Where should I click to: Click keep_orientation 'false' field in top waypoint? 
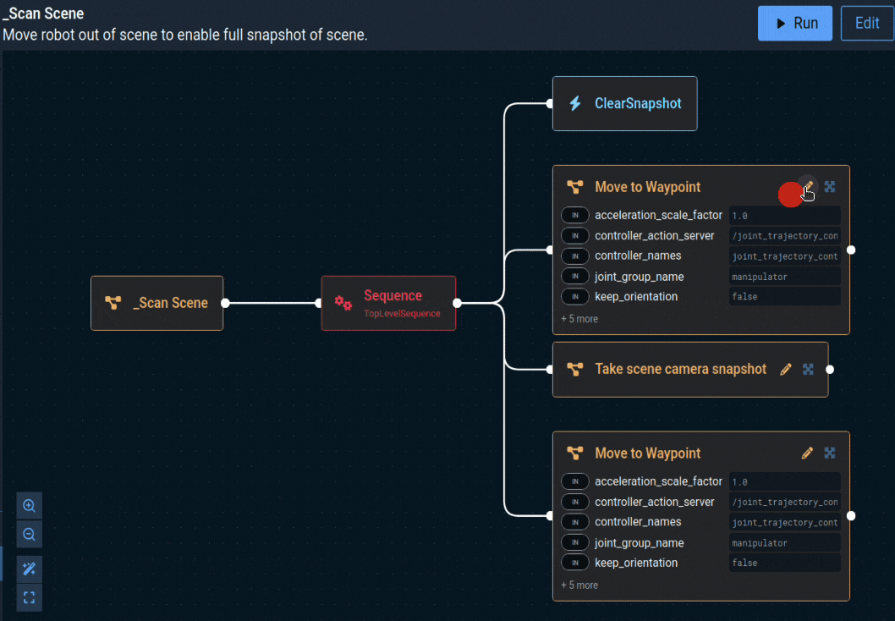[785, 296]
